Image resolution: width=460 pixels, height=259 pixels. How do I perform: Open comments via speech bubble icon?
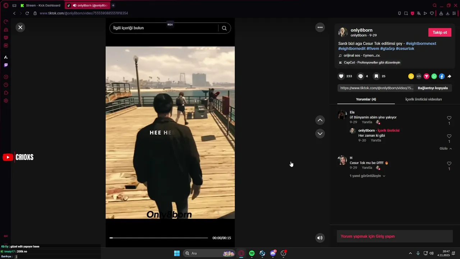point(360,76)
